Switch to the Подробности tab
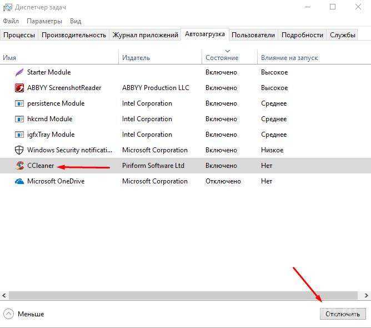This screenshot has height=328, width=371. pos(302,35)
